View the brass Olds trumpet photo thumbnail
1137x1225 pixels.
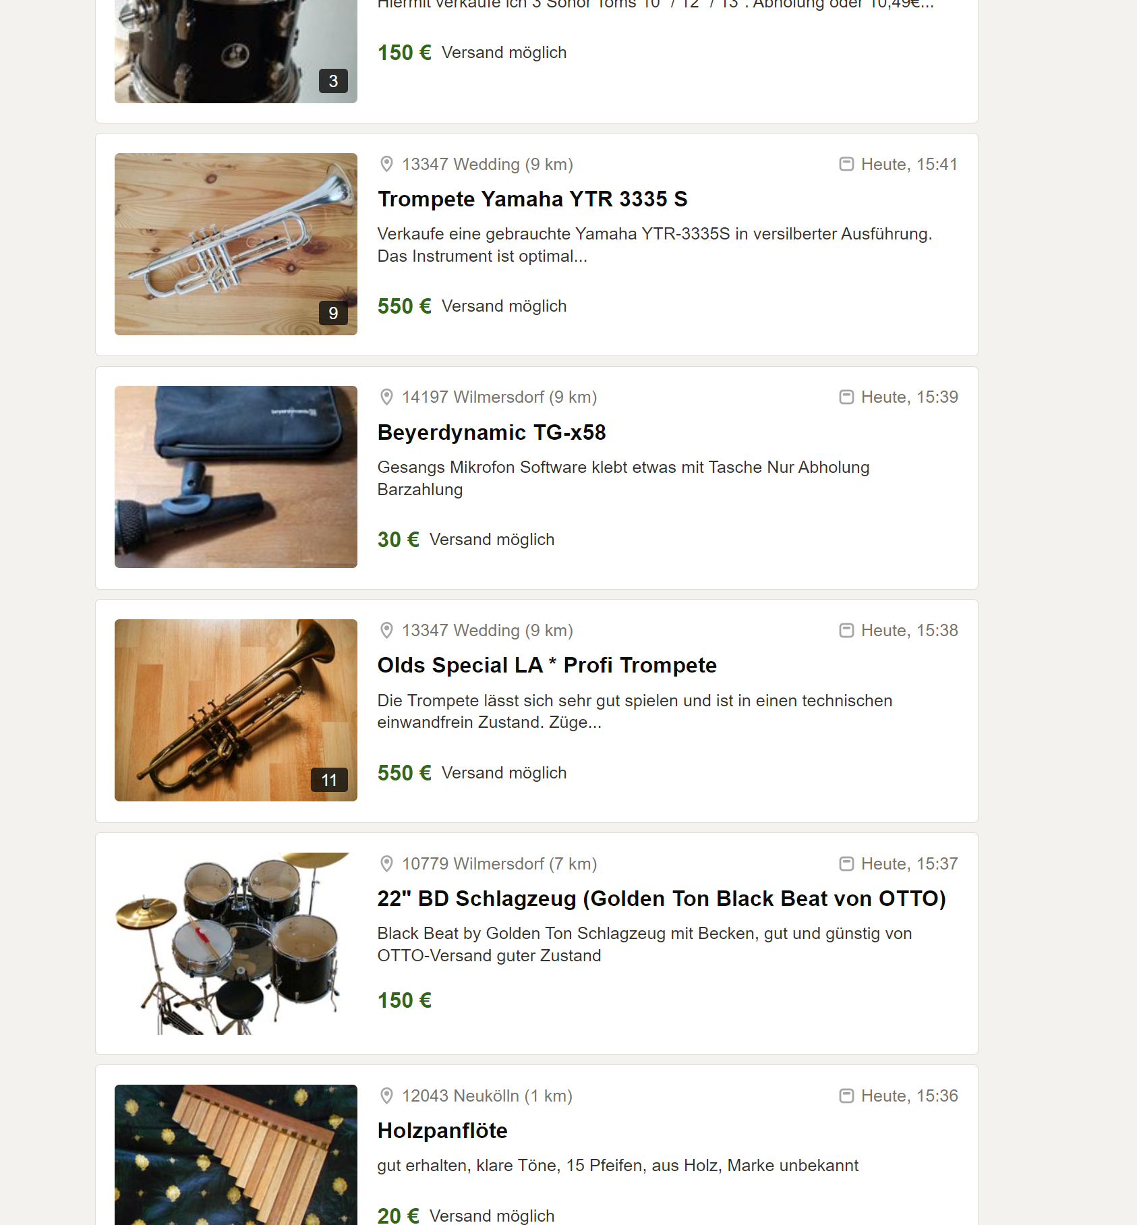tap(236, 710)
